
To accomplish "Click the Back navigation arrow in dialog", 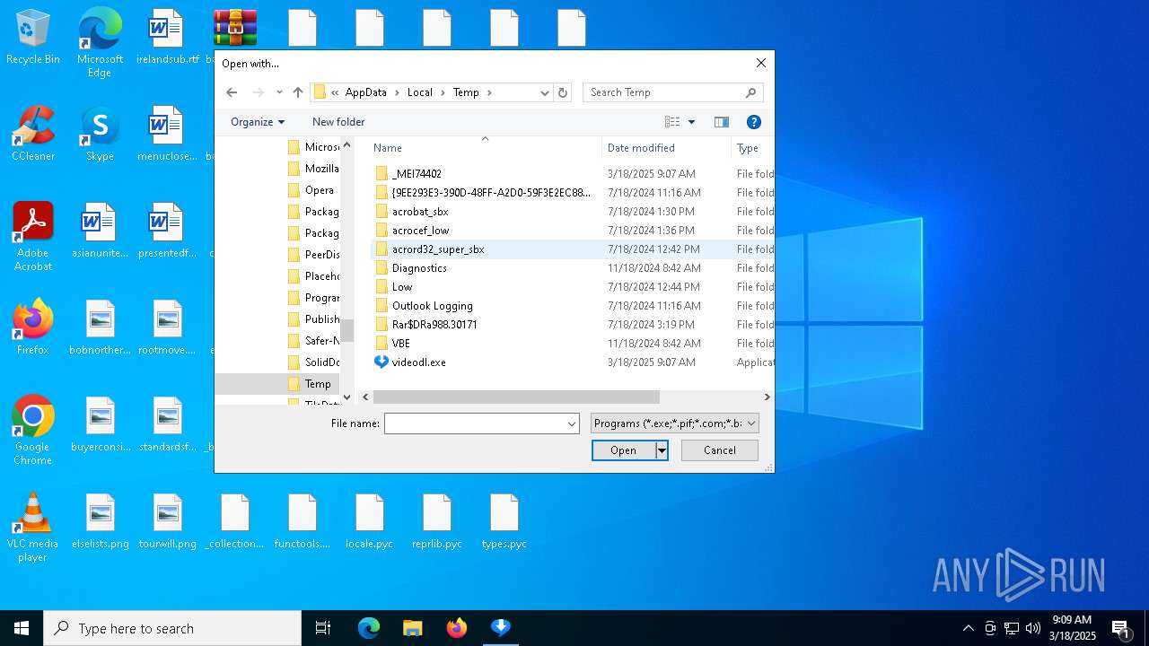I will tap(232, 92).
